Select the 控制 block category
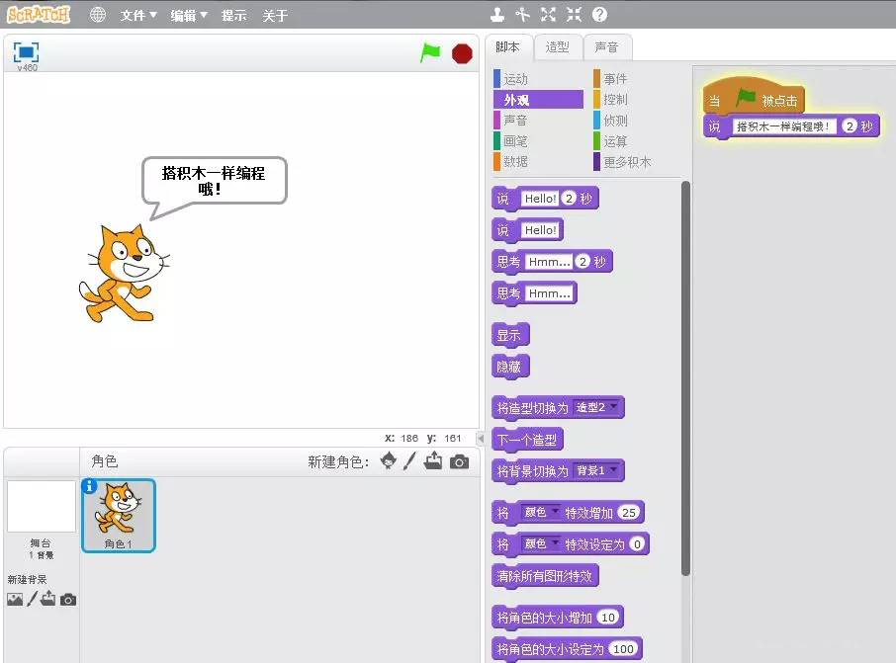The height and width of the screenshot is (663, 896). [615, 100]
